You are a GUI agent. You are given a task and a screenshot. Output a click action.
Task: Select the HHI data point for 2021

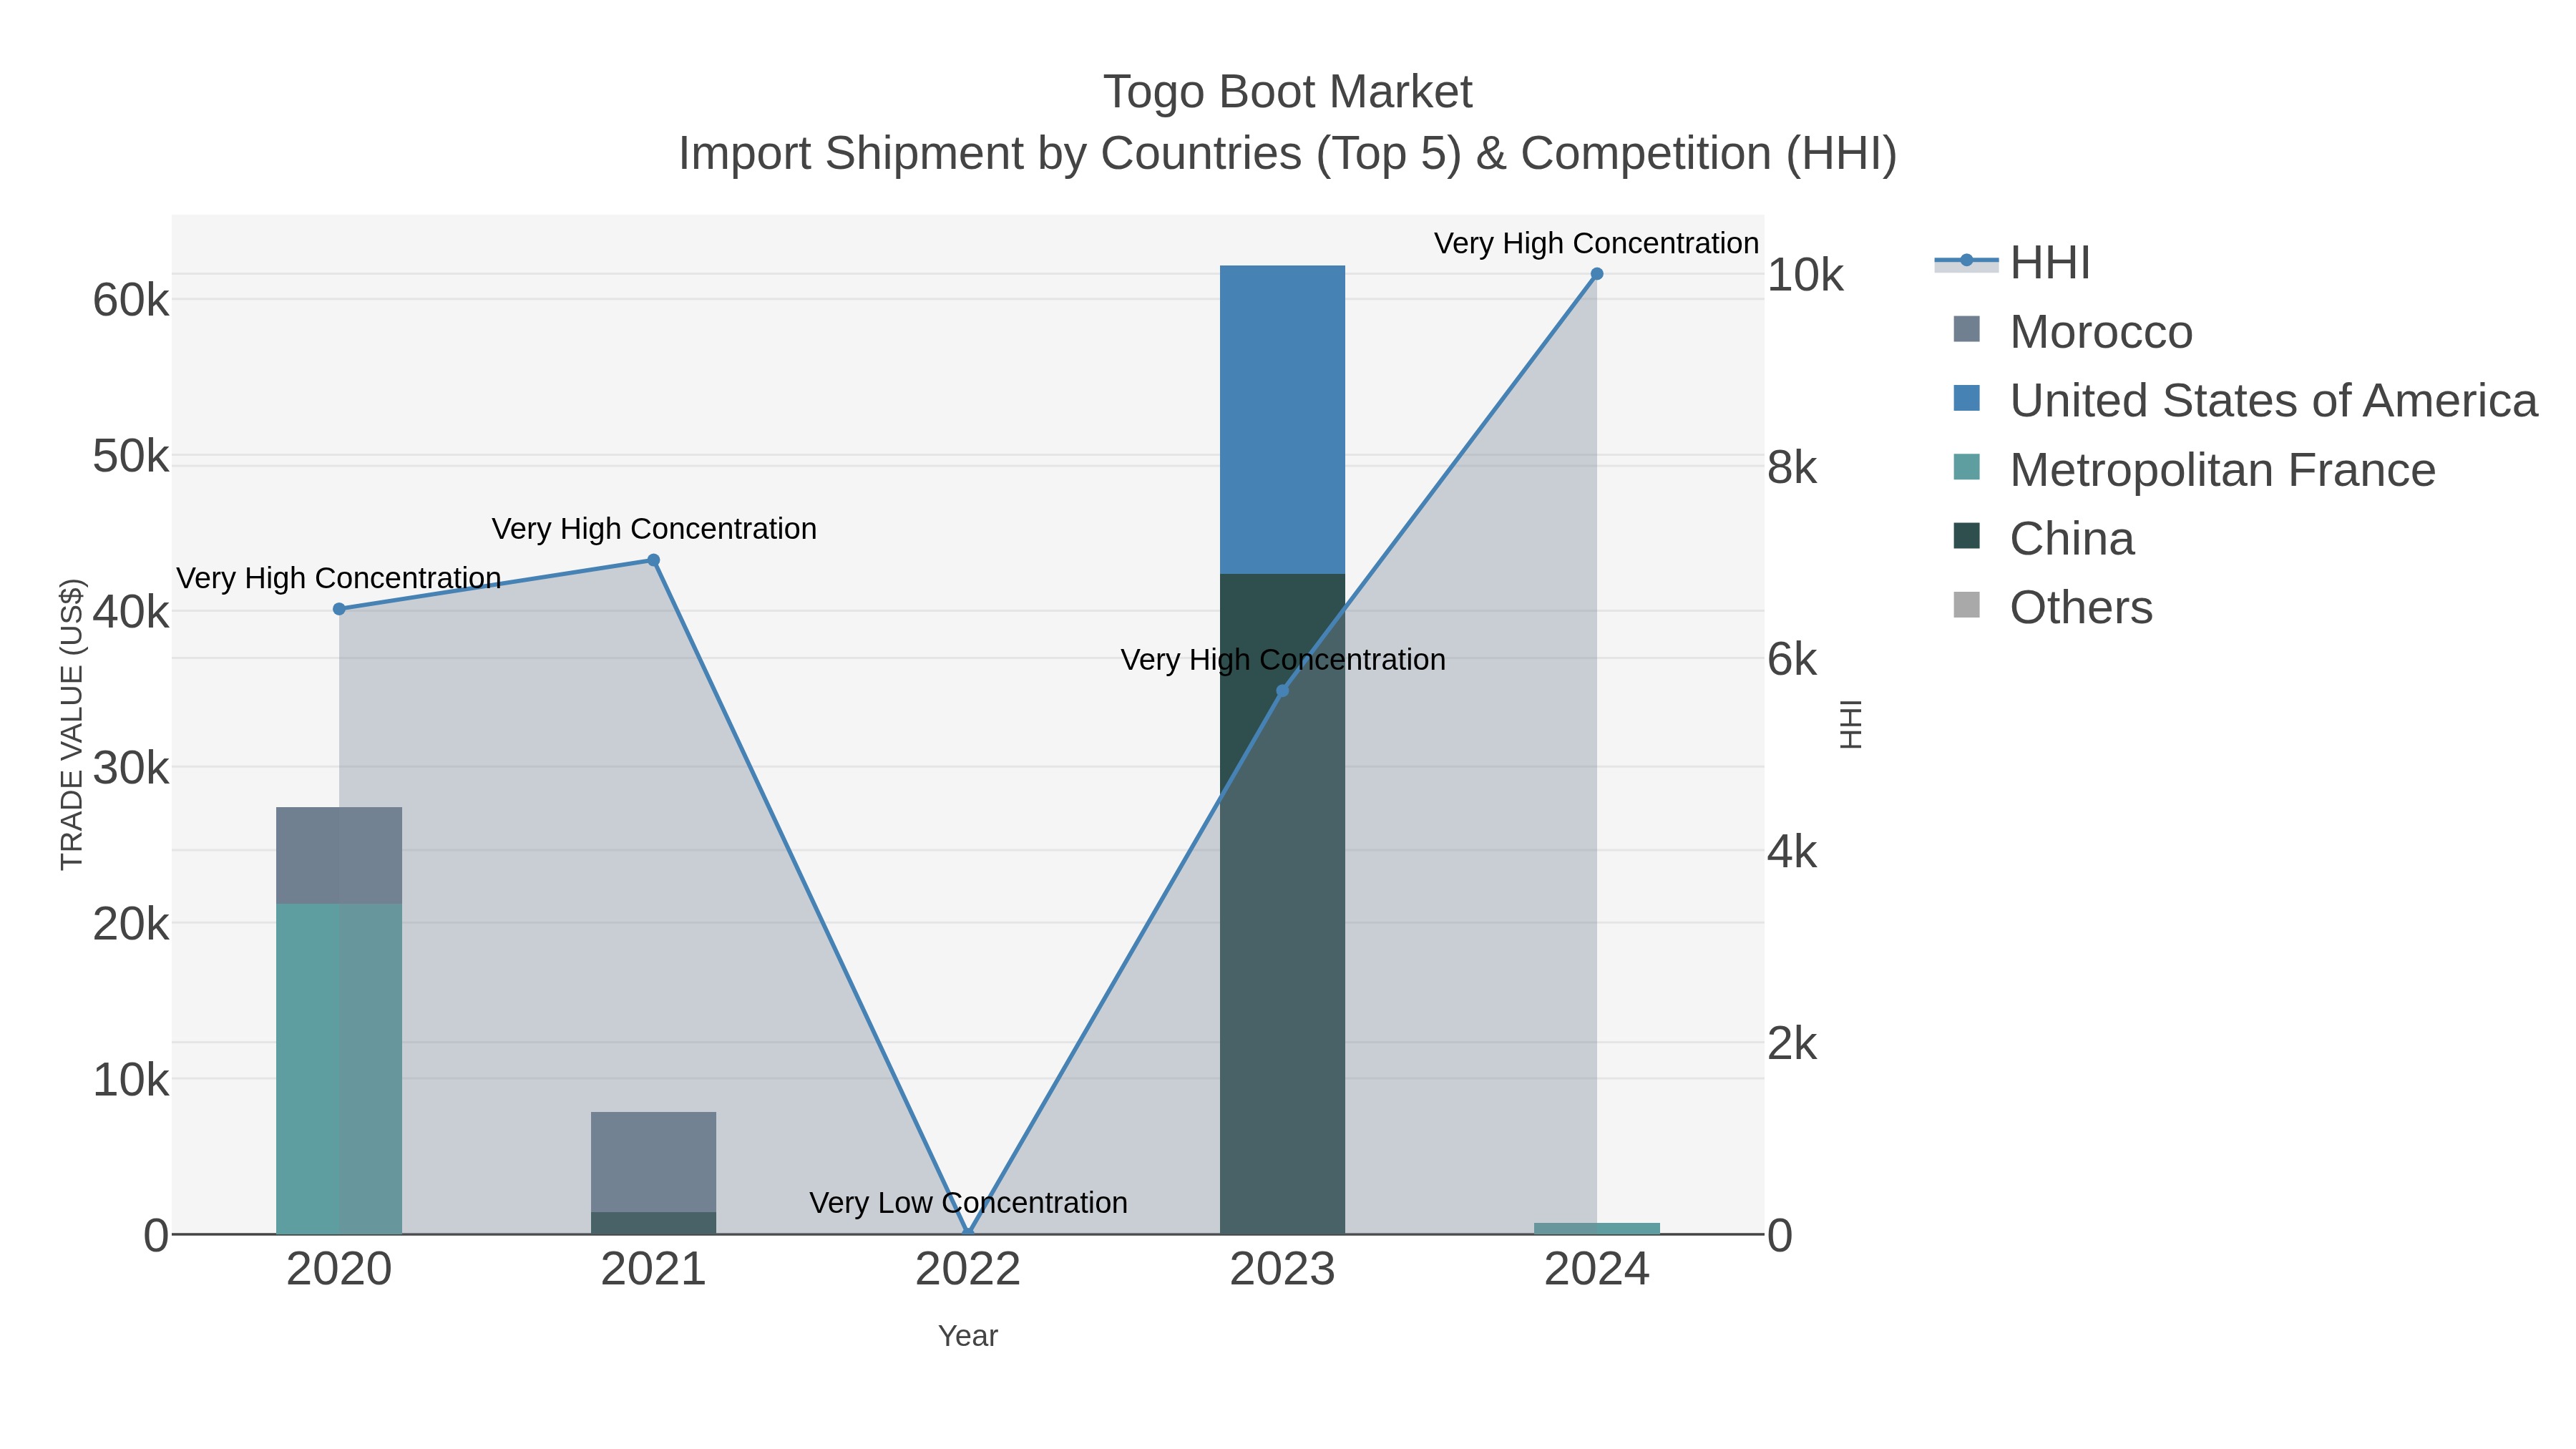click(653, 560)
